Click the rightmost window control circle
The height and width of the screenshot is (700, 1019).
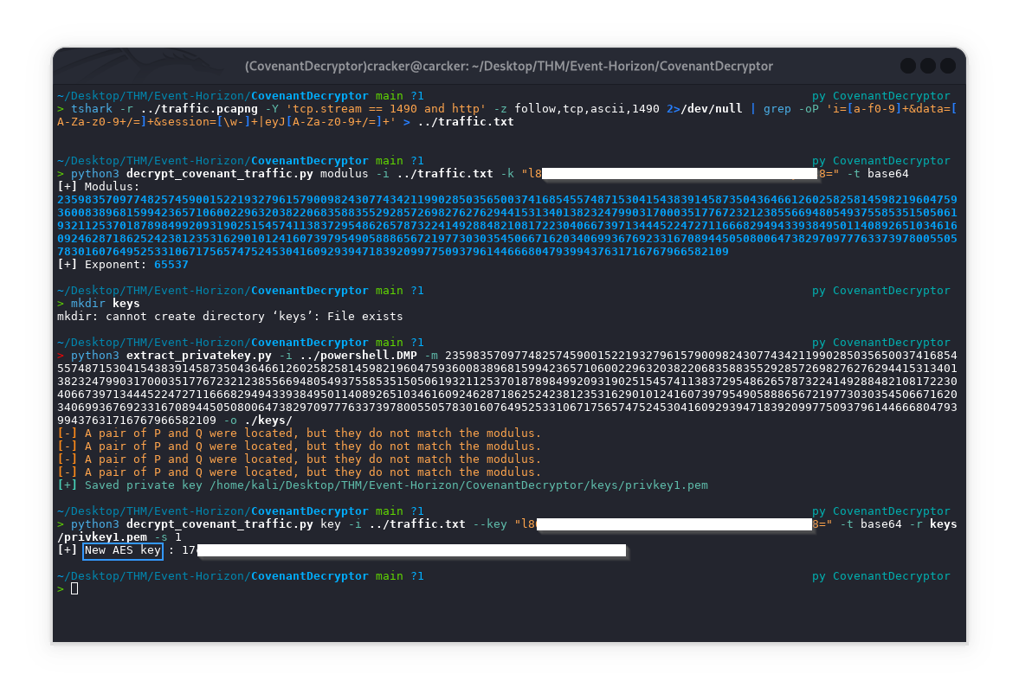pos(948,66)
